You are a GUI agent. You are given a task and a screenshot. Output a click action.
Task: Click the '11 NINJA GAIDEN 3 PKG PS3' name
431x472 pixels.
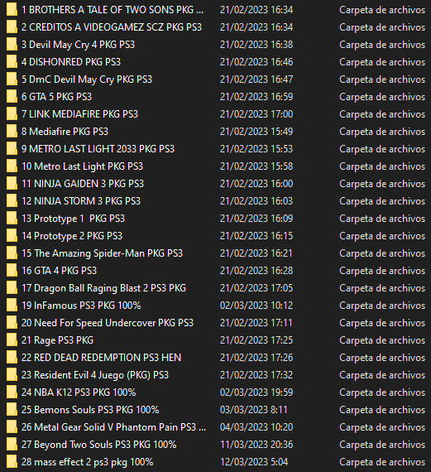point(83,184)
